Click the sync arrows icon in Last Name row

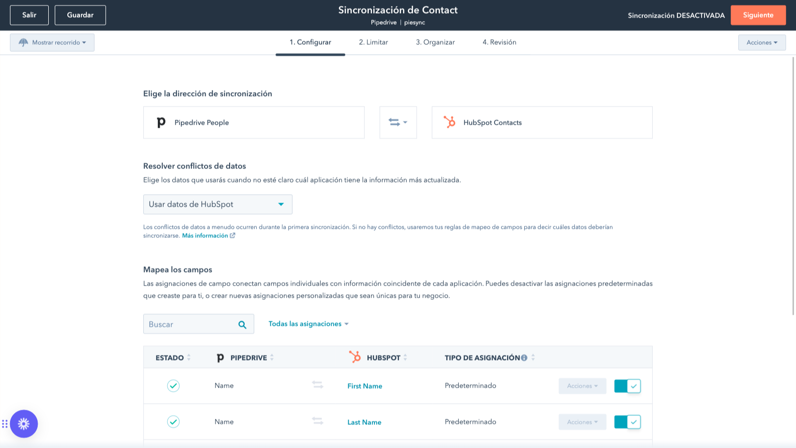pos(318,421)
